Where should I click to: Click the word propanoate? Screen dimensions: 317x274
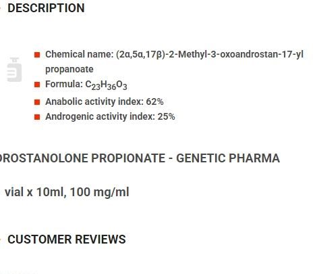click(x=69, y=70)
